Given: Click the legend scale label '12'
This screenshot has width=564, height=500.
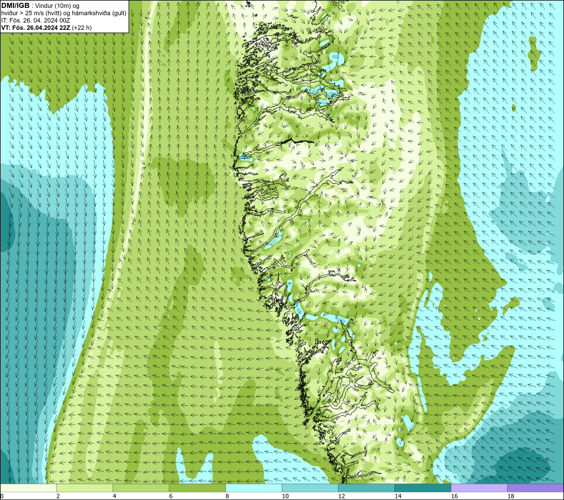Looking at the screenshot, I should (341, 496).
